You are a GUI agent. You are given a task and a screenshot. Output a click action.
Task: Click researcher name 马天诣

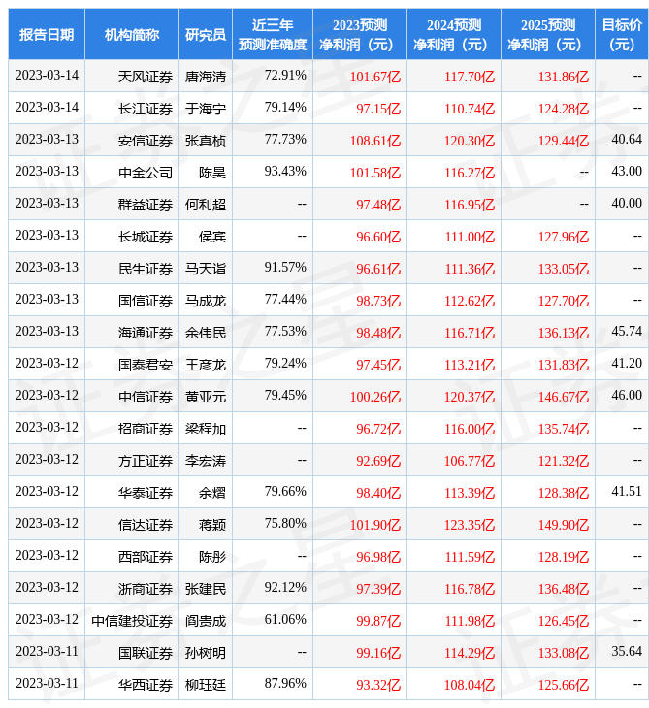click(x=206, y=269)
